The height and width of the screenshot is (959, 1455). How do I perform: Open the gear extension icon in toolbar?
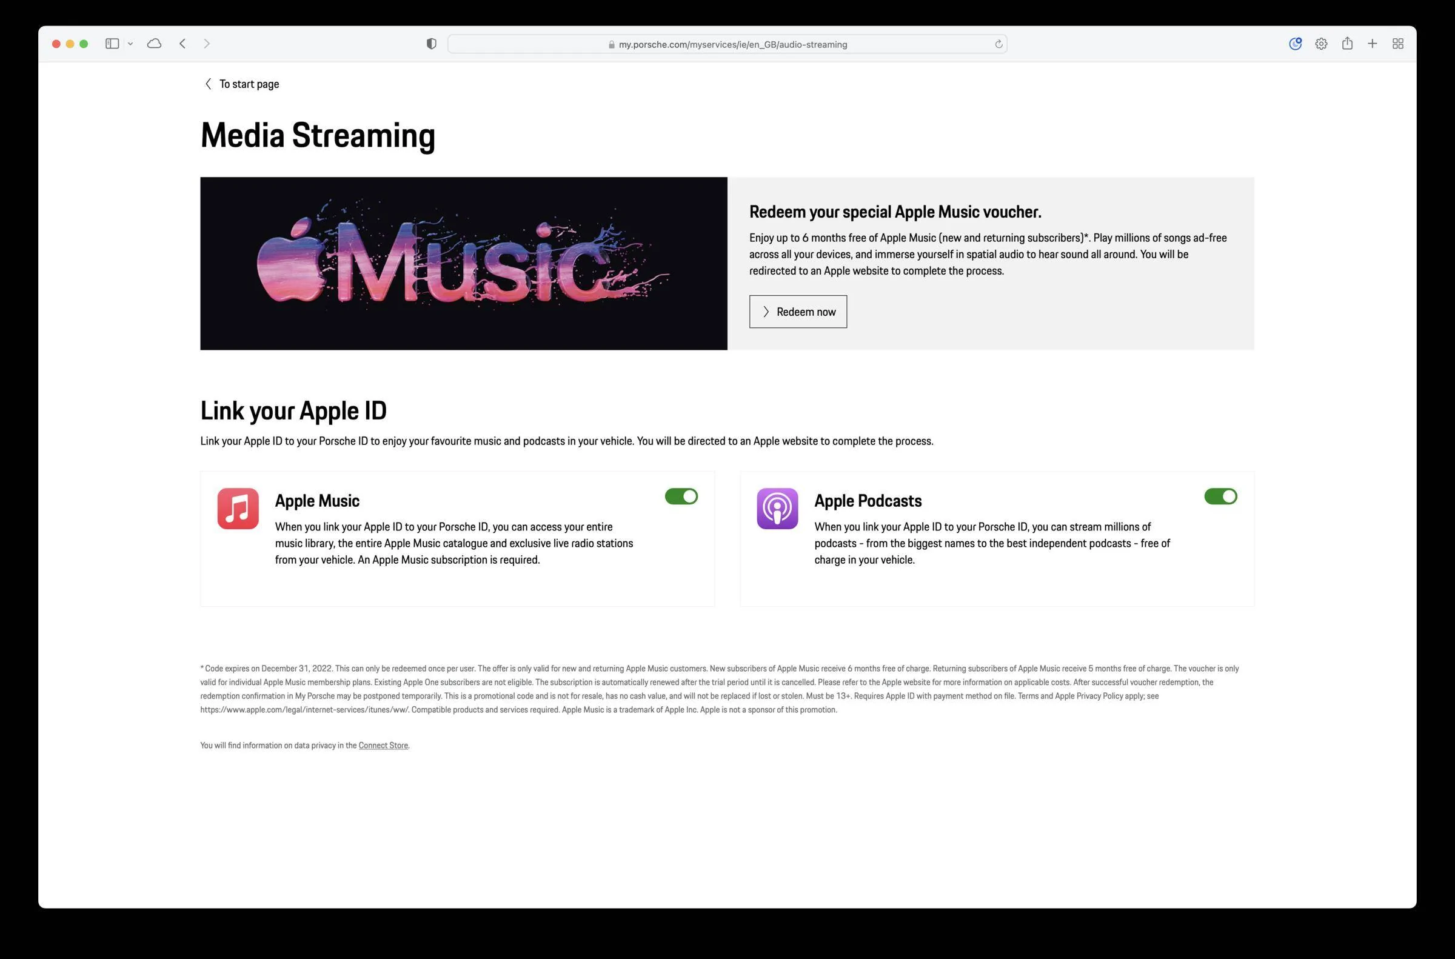coord(1321,44)
